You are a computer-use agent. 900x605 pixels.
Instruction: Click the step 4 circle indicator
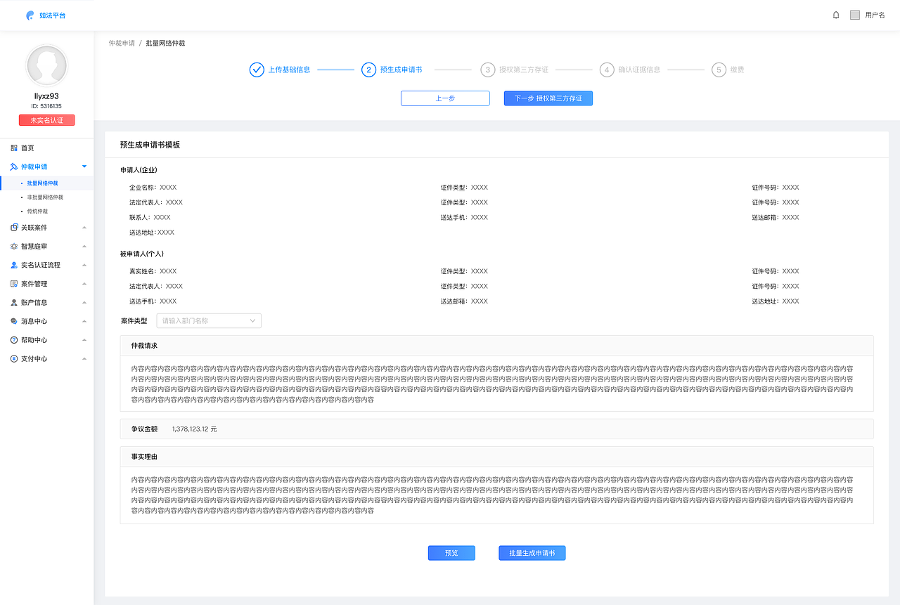607,70
